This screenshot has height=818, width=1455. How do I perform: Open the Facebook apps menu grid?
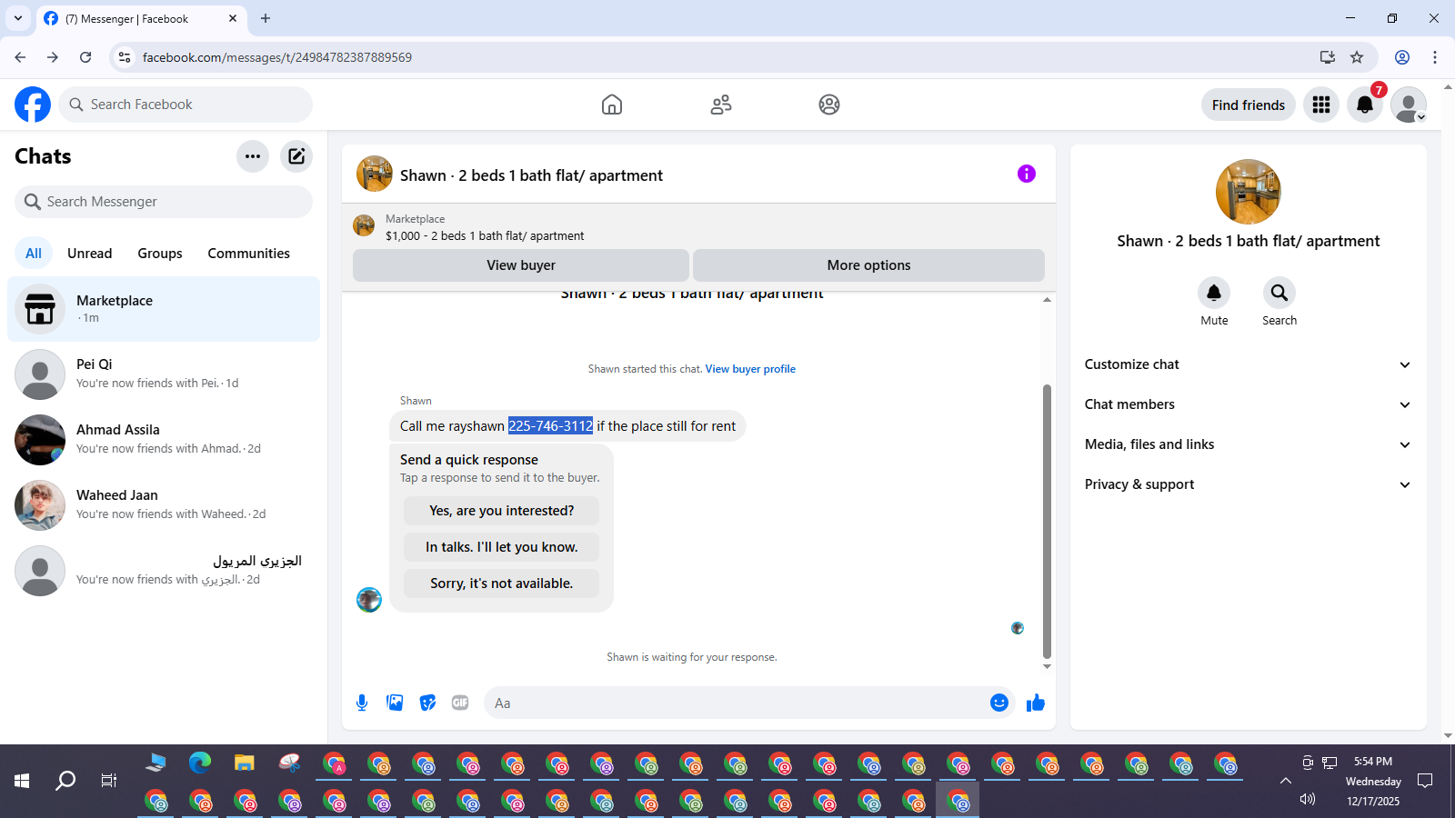(1321, 105)
